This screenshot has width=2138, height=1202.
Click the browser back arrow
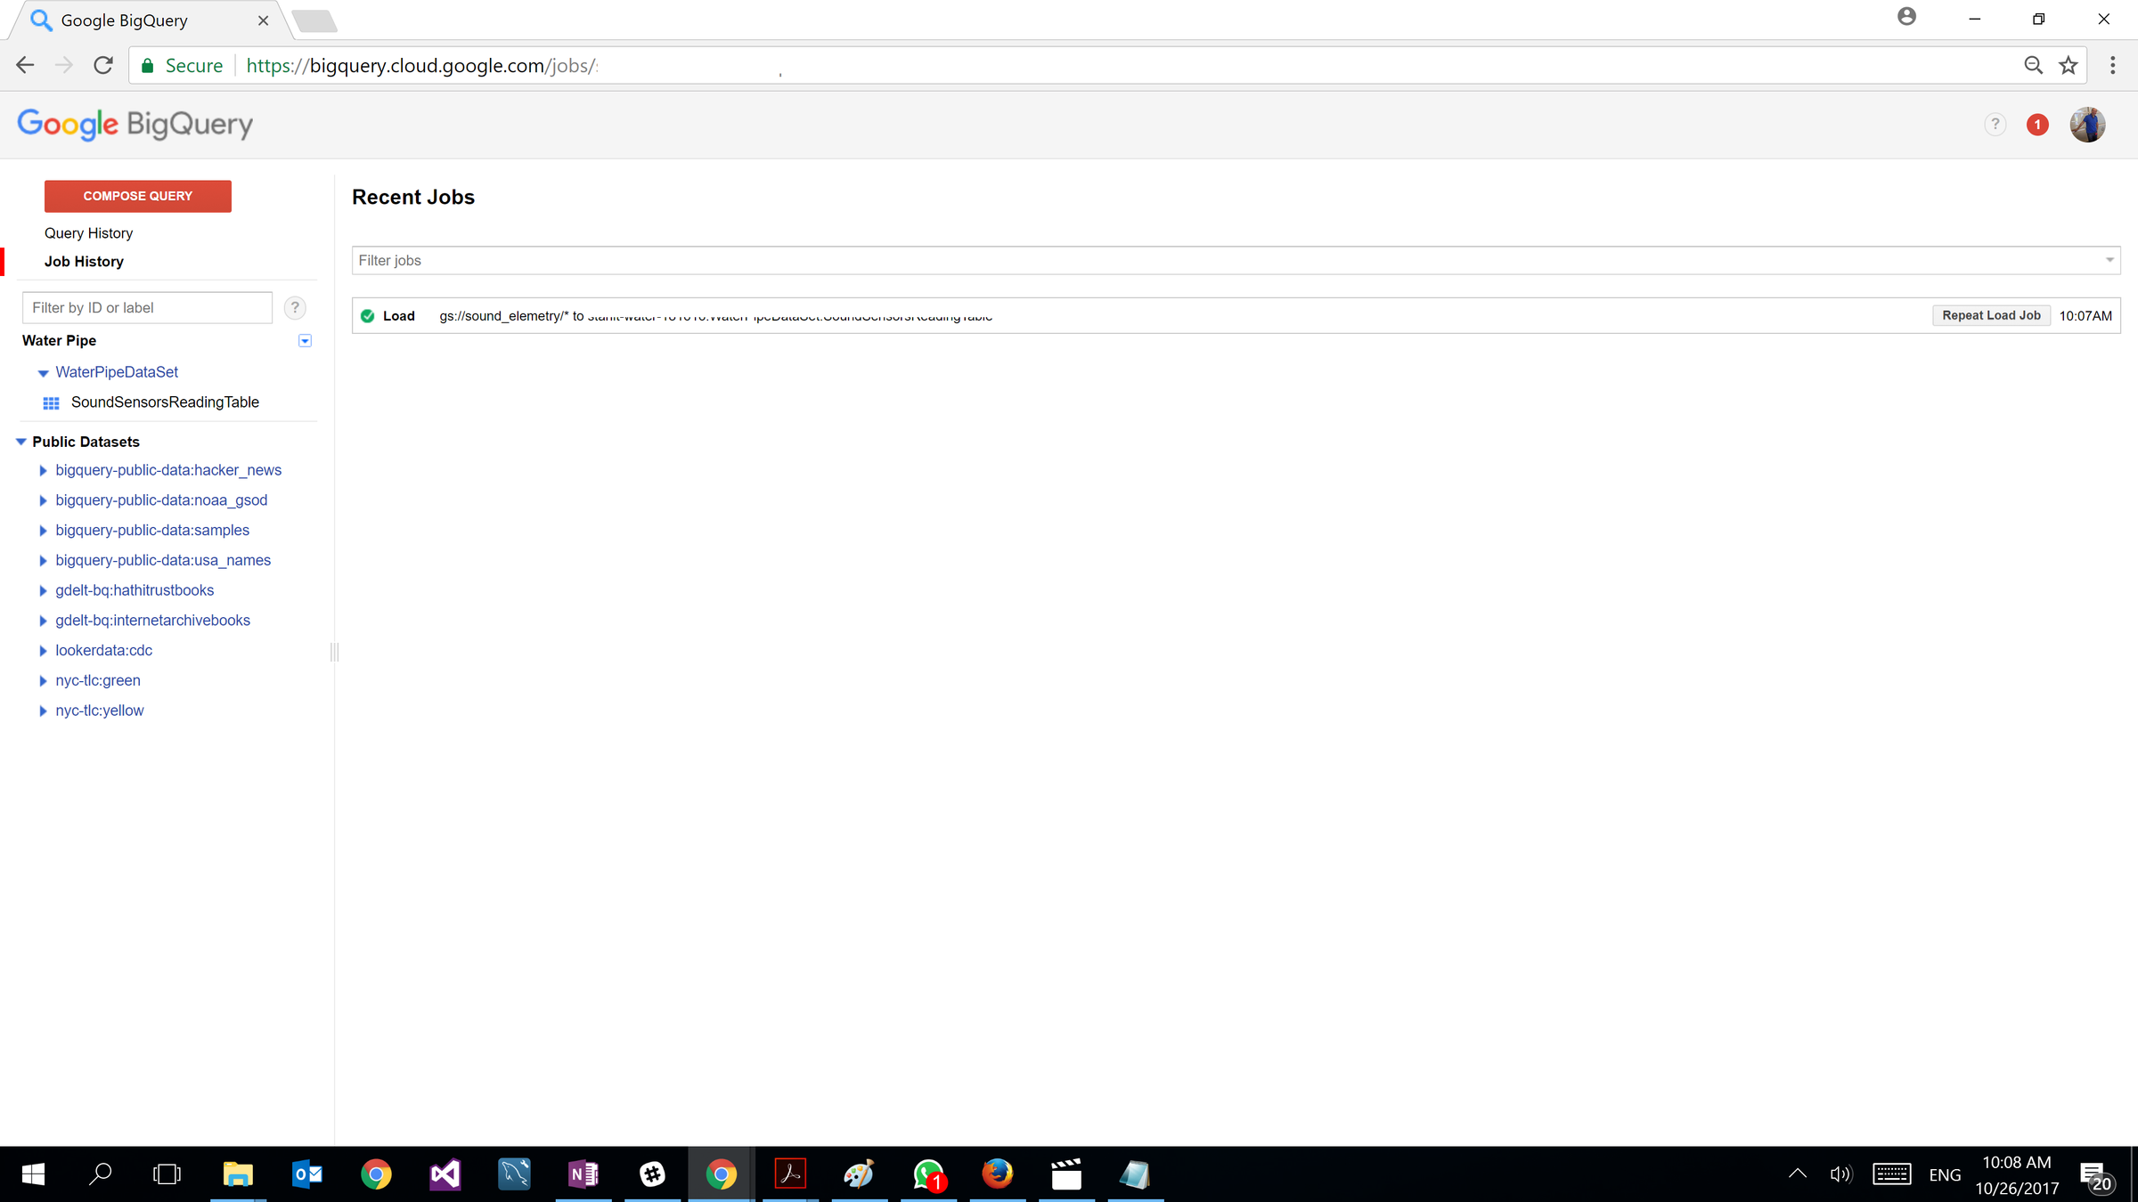click(x=25, y=65)
